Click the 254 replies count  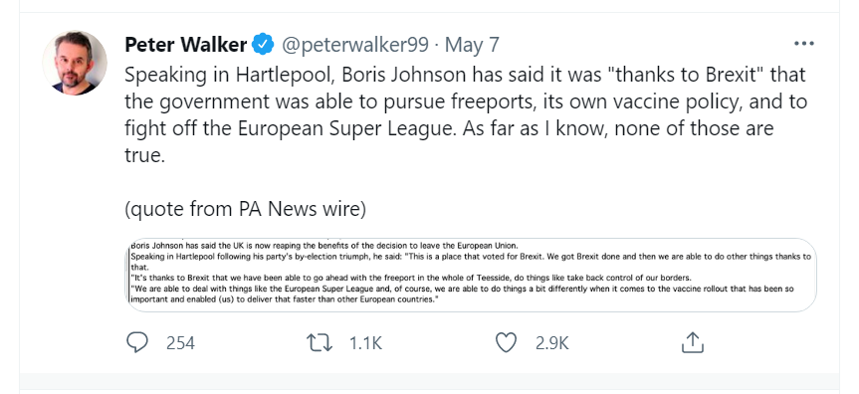tap(180, 343)
